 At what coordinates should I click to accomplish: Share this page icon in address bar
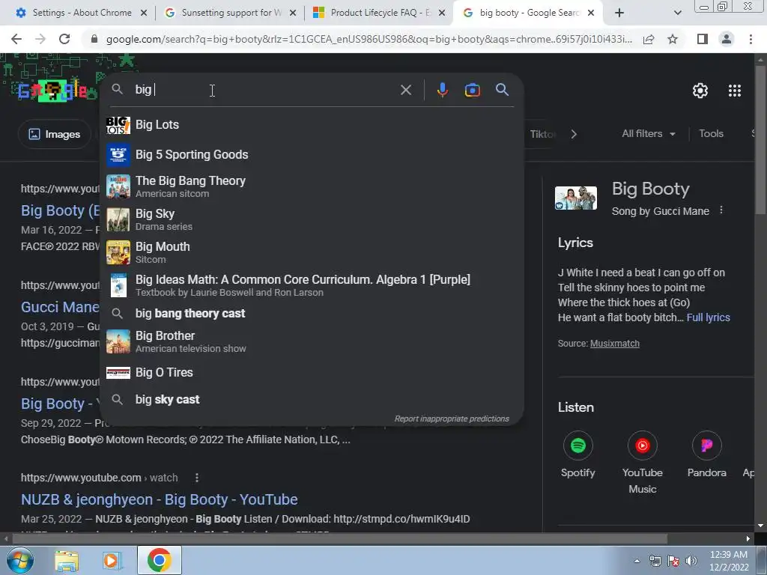[649, 39]
